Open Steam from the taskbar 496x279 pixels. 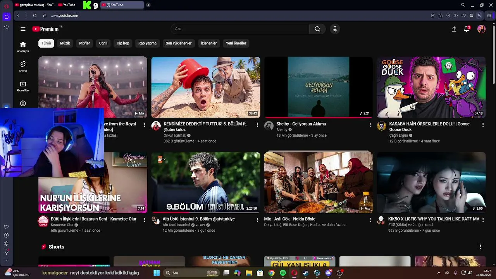point(306,273)
